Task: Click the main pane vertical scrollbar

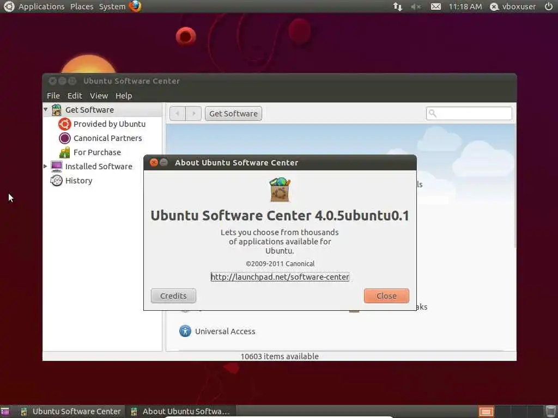Action: (x=514, y=185)
